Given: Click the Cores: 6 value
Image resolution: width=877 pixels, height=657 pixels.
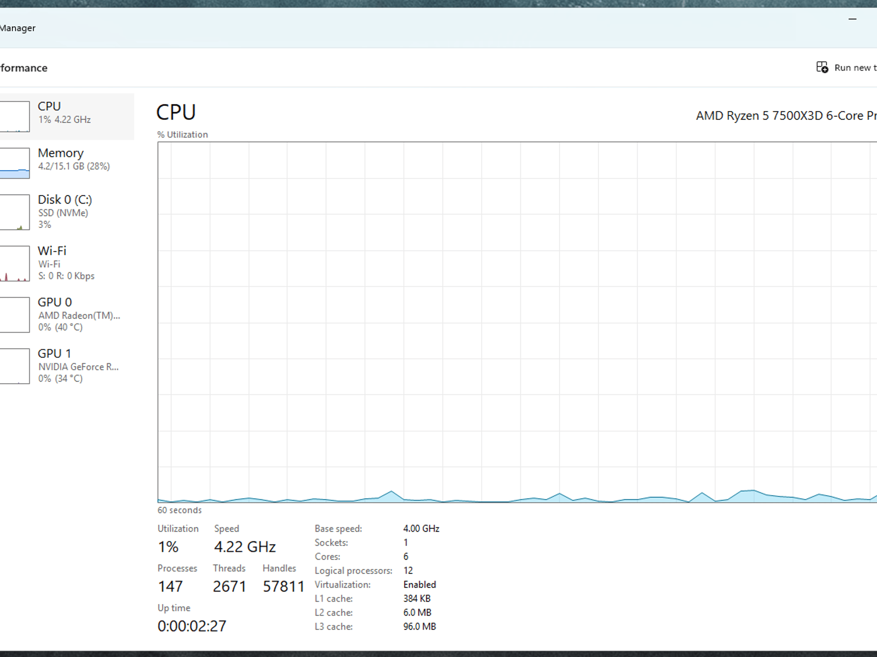Looking at the screenshot, I should [x=406, y=556].
